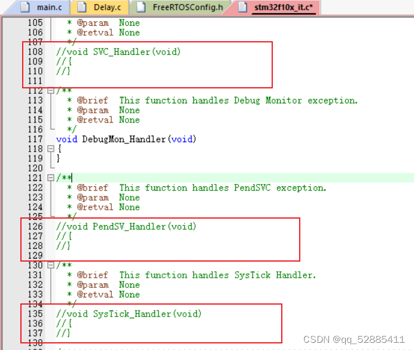Click line number 126 in the gutter

click(35, 226)
